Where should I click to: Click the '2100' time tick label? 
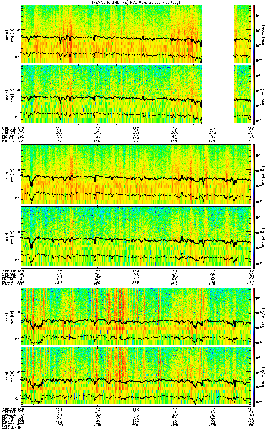pyautogui.click(x=136, y=424)
